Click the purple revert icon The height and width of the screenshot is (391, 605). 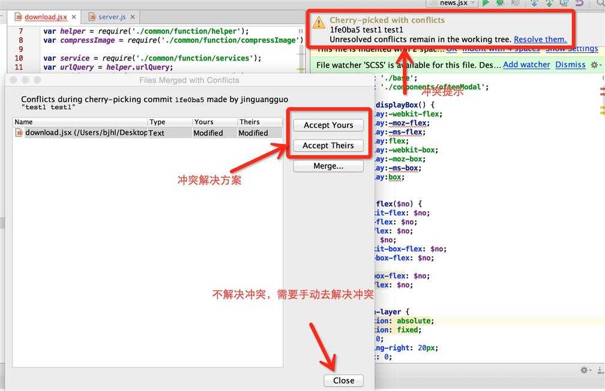click(579, 3)
